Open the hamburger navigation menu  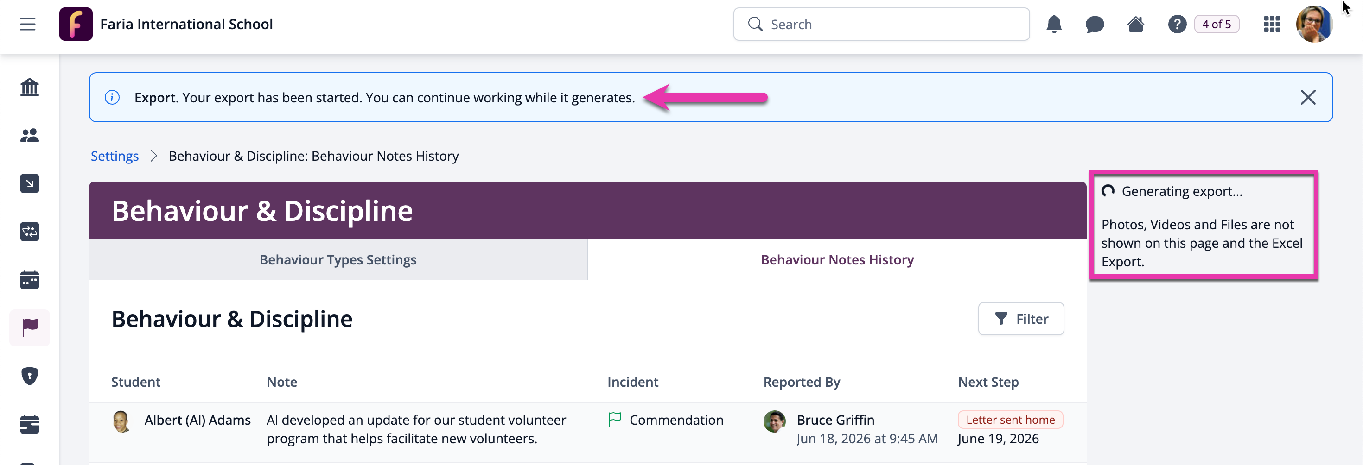pyautogui.click(x=27, y=24)
